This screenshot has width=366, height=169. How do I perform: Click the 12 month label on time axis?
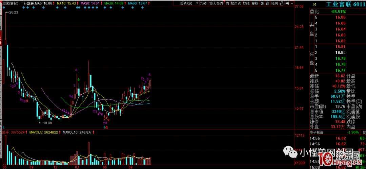point(56,167)
